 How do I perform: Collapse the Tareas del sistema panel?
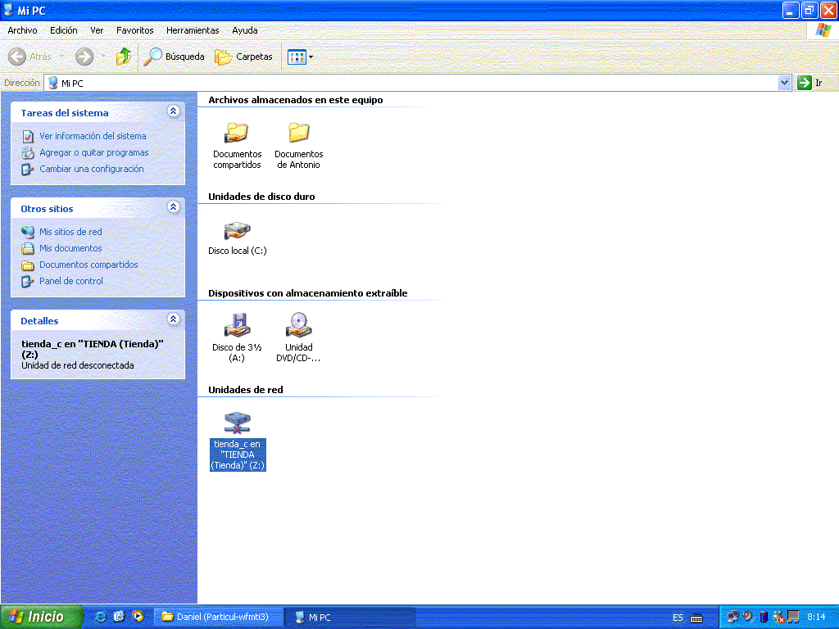(173, 111)
